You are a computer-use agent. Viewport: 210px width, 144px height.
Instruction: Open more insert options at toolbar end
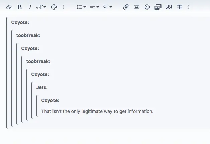tap(189, 7)
